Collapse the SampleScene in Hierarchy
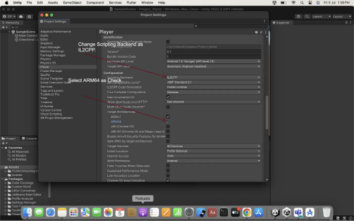This screenshot has height=221, width=354. (9, 32)
